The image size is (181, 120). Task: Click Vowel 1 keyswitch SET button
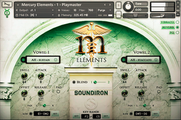pos(55,114)
